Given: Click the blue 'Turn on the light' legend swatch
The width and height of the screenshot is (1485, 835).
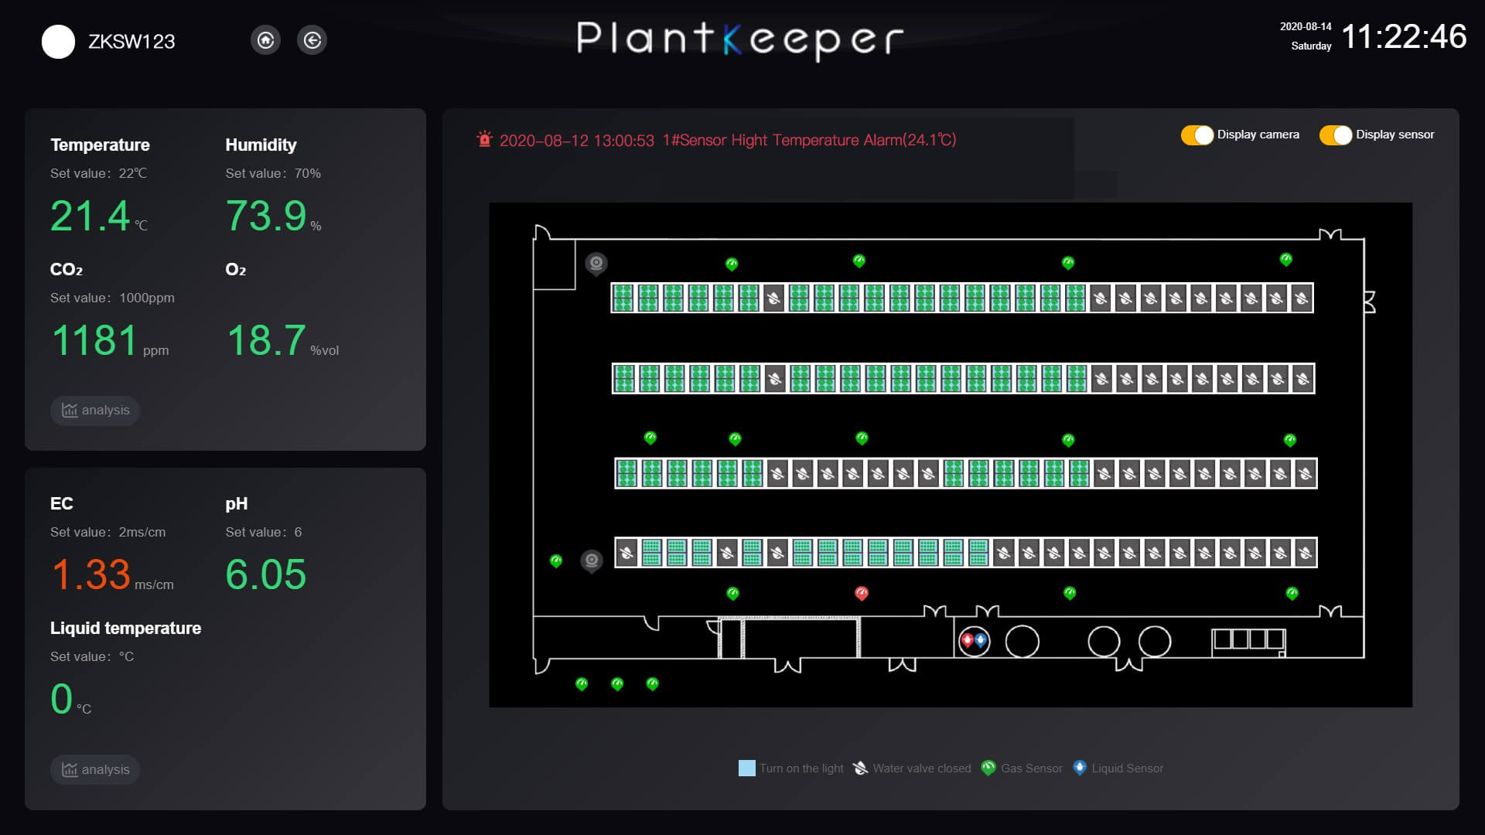Looking at the screenshot, I should (746, 769).
